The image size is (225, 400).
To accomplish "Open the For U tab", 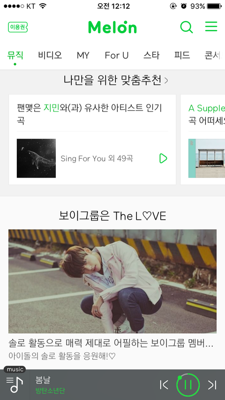I will [116, 55].
